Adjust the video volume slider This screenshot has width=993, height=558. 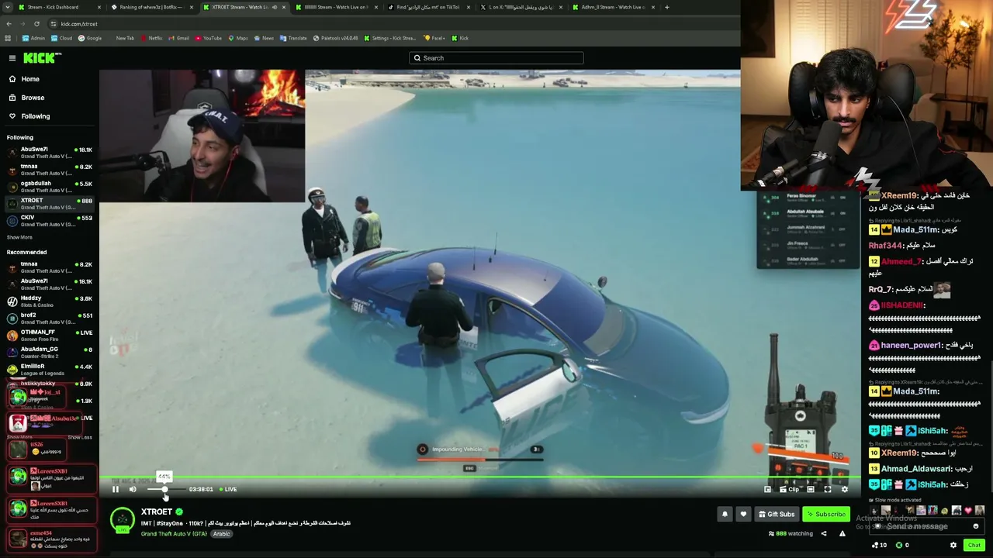tap(165, 489)
